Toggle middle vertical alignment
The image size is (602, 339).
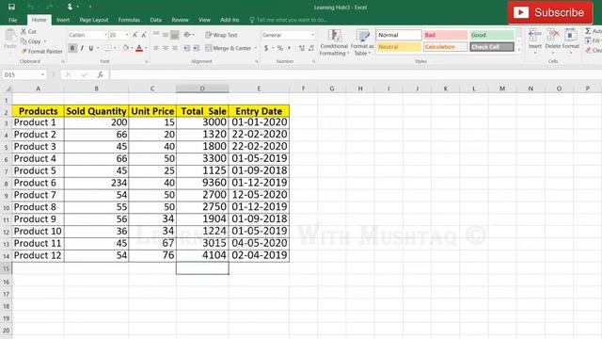coord(166,35)
